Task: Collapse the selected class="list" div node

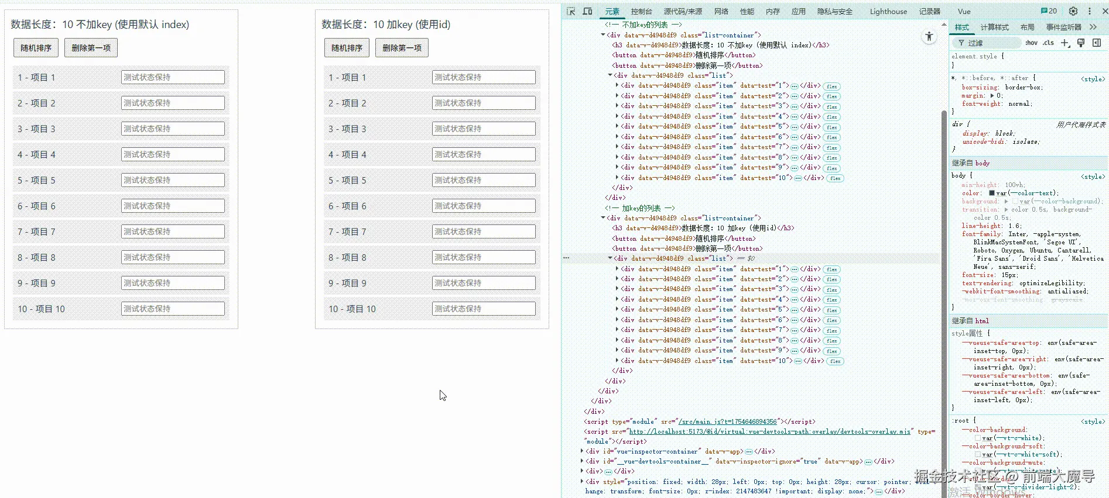Action: click(x=610, y=258)
